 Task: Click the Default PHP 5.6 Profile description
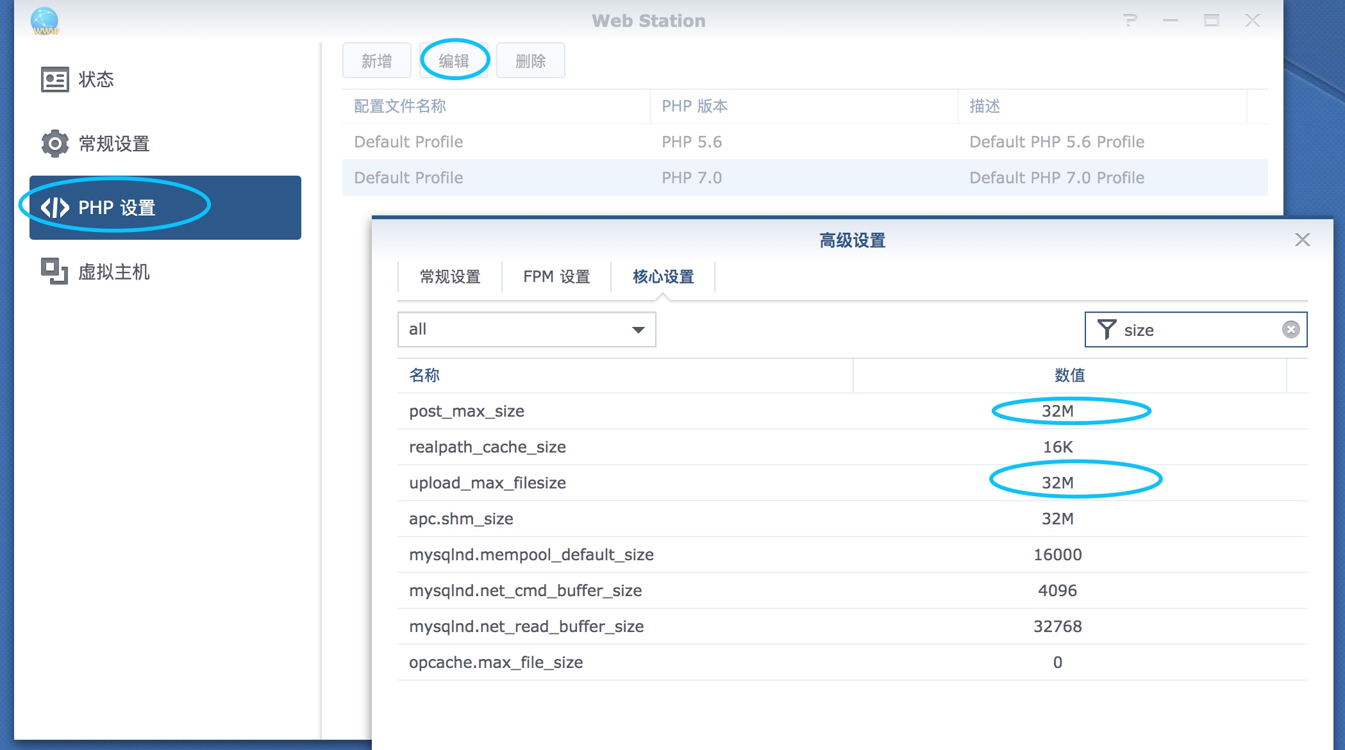coord(1057,142)
